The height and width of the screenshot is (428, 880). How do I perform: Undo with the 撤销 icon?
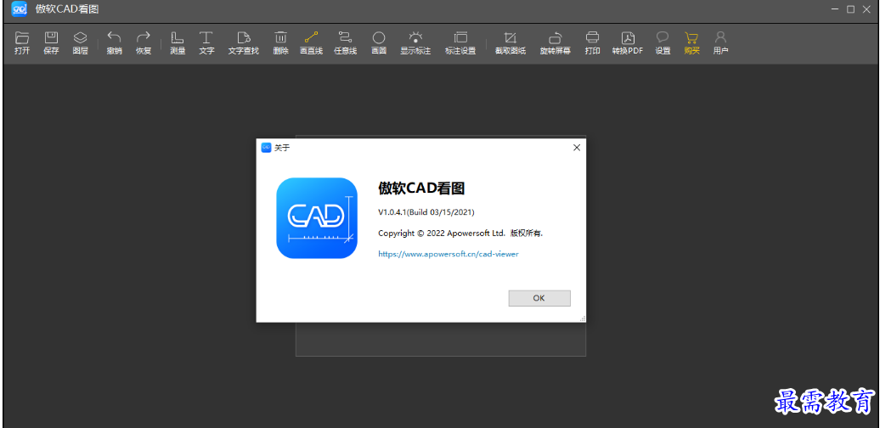[x=114, y=43]
